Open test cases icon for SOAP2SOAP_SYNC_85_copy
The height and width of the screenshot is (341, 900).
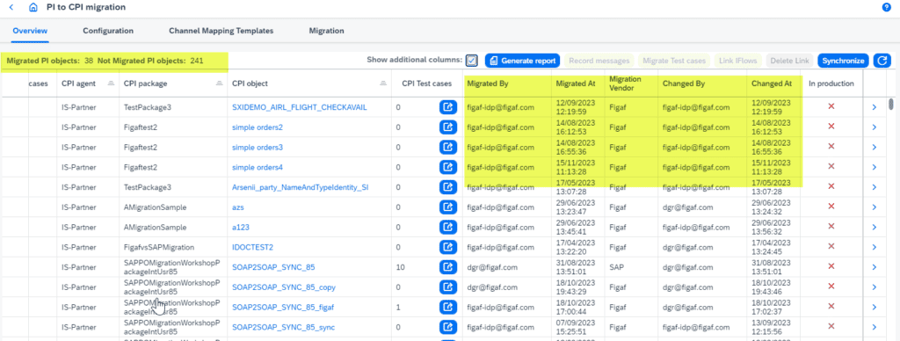(447, 287)
